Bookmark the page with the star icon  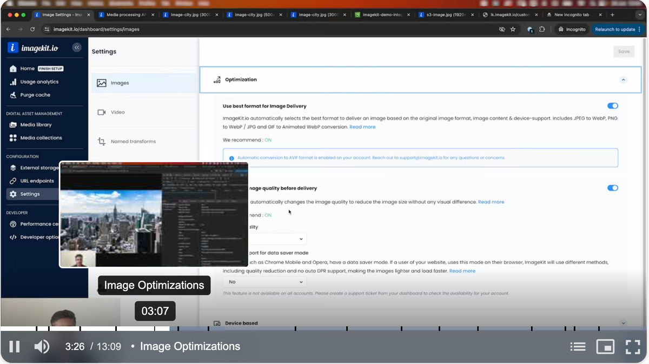513,29
